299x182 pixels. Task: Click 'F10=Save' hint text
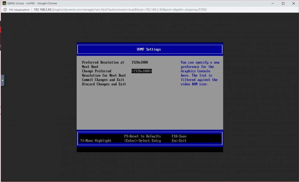click(x=179, y=136)
